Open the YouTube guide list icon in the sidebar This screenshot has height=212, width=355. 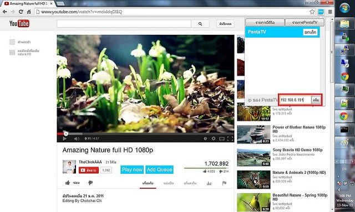coord(12,42)
